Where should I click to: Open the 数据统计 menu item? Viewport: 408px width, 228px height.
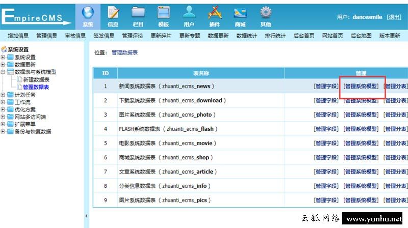[246, 36]
